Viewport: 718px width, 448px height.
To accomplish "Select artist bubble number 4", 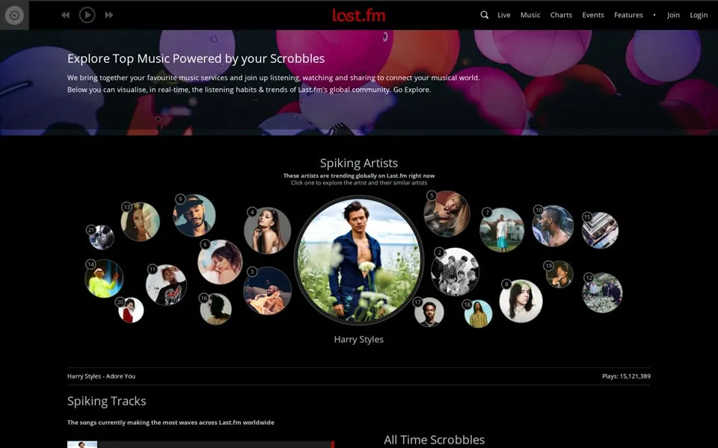I will point(268,230).
